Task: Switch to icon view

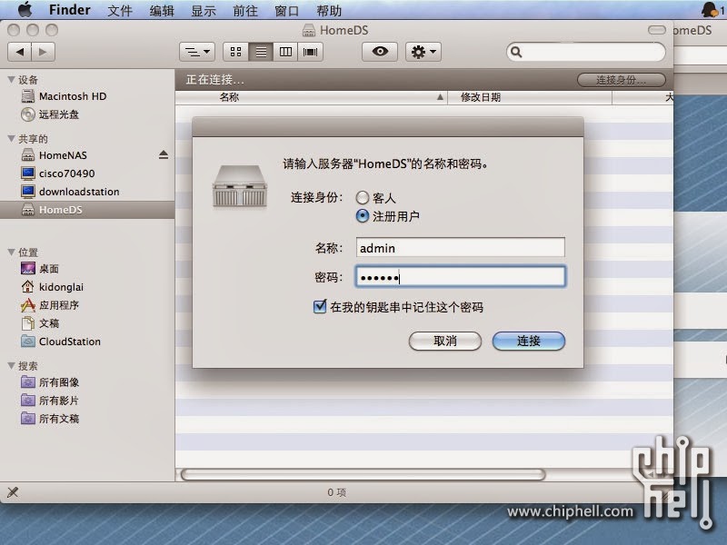Action: (x=235, y=52)
